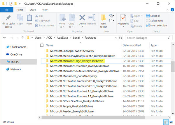Select the Home ribbon tab
This screenshot has height=125, width=175.
20,10
